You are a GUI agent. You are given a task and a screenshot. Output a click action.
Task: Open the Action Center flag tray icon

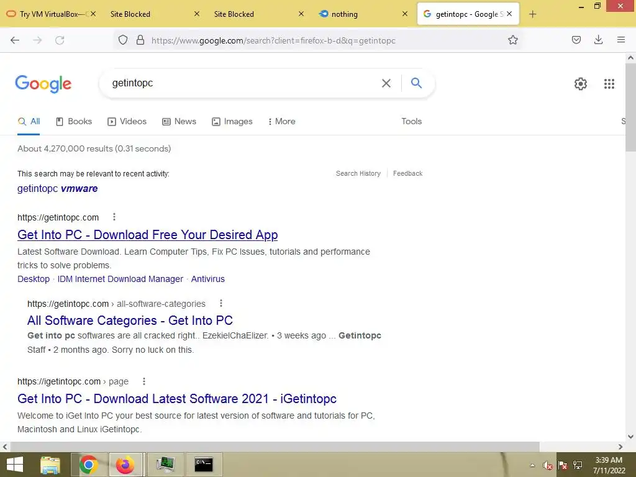[x=563, y=466]
